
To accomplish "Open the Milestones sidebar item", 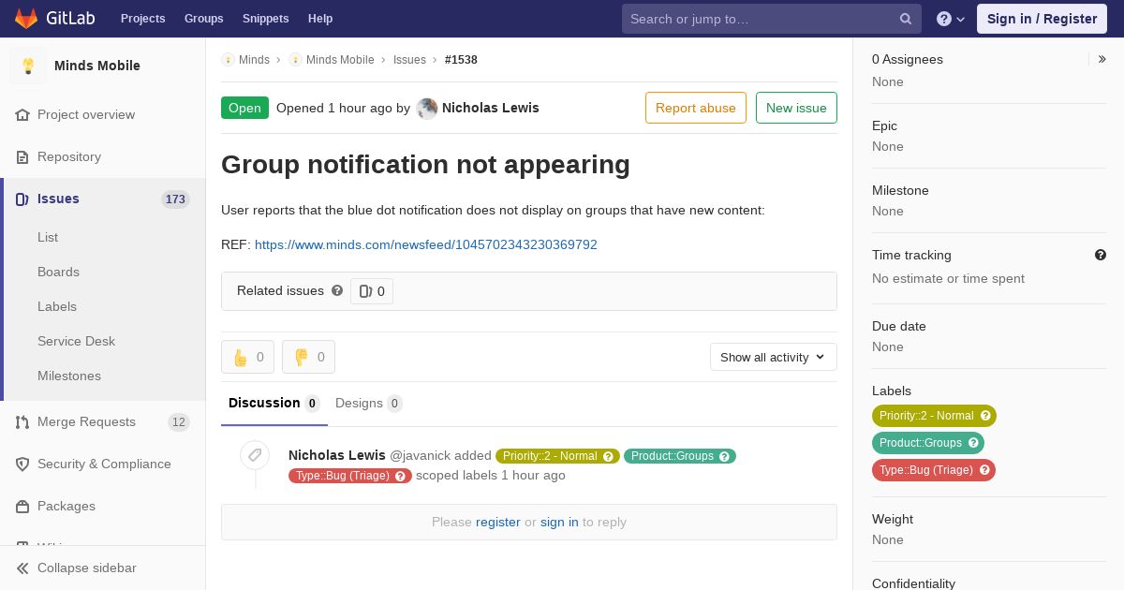I will (69, 376).
